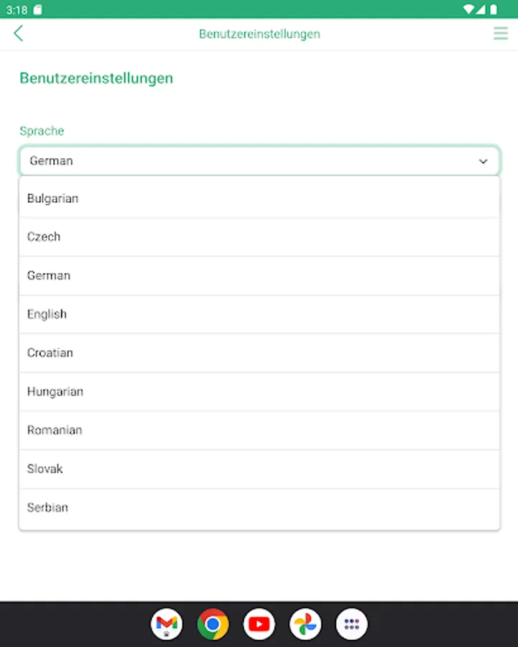518x647 pixels.
Task: Choose Croatian language option
Action: pos(259,353)
